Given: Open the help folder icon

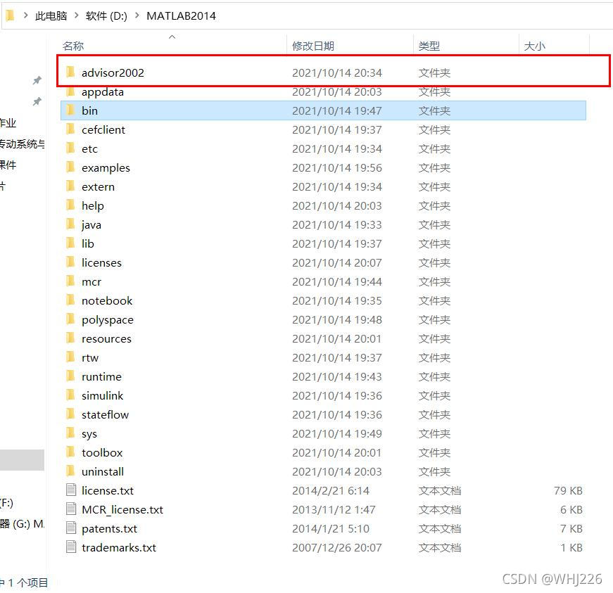Looking at the screenshot, I should (71, 205).
